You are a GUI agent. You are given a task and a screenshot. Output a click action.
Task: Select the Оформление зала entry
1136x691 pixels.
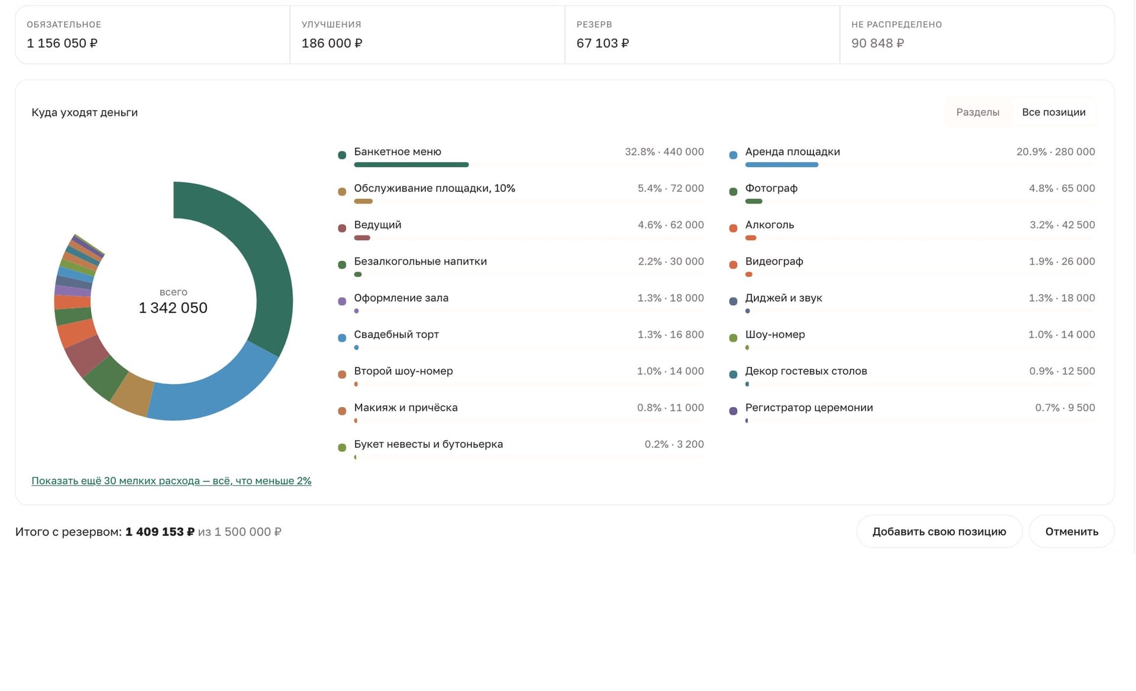tap(521, 304)
